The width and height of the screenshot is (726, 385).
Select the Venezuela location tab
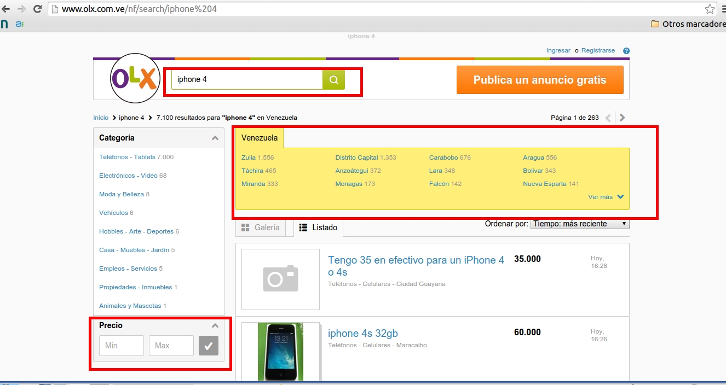tap(260, 138)
